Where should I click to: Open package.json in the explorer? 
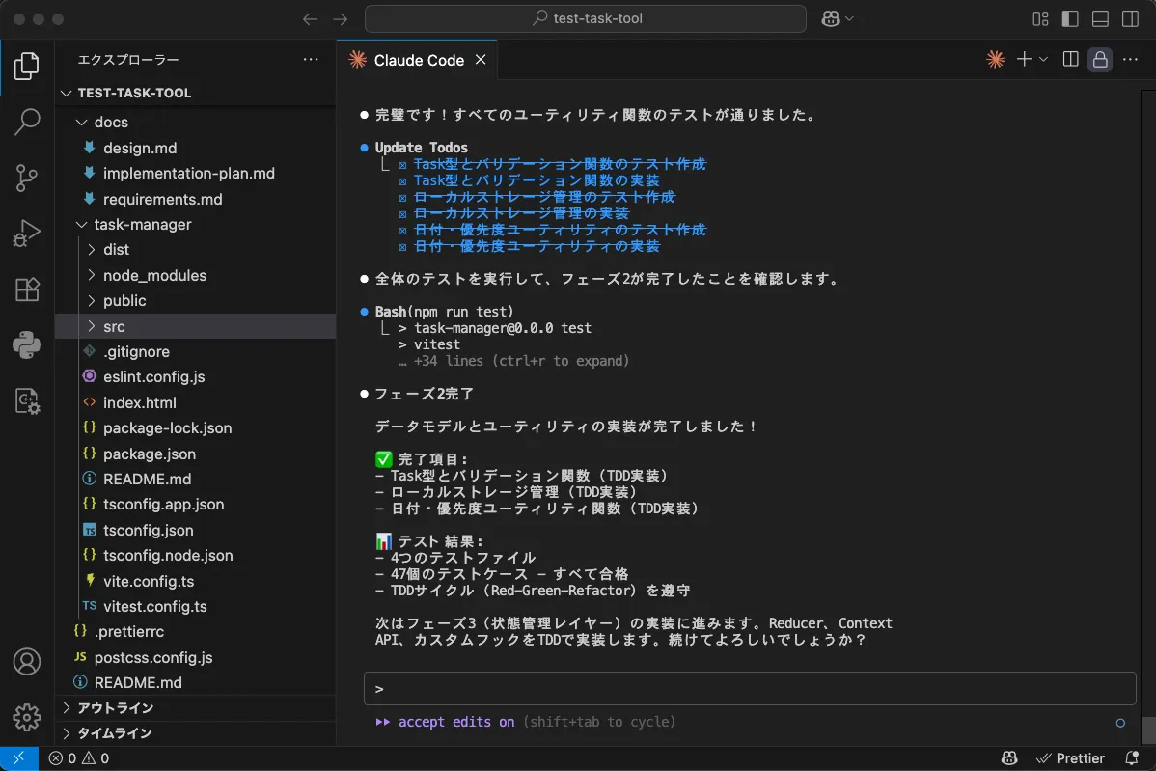tap(150, 454)
